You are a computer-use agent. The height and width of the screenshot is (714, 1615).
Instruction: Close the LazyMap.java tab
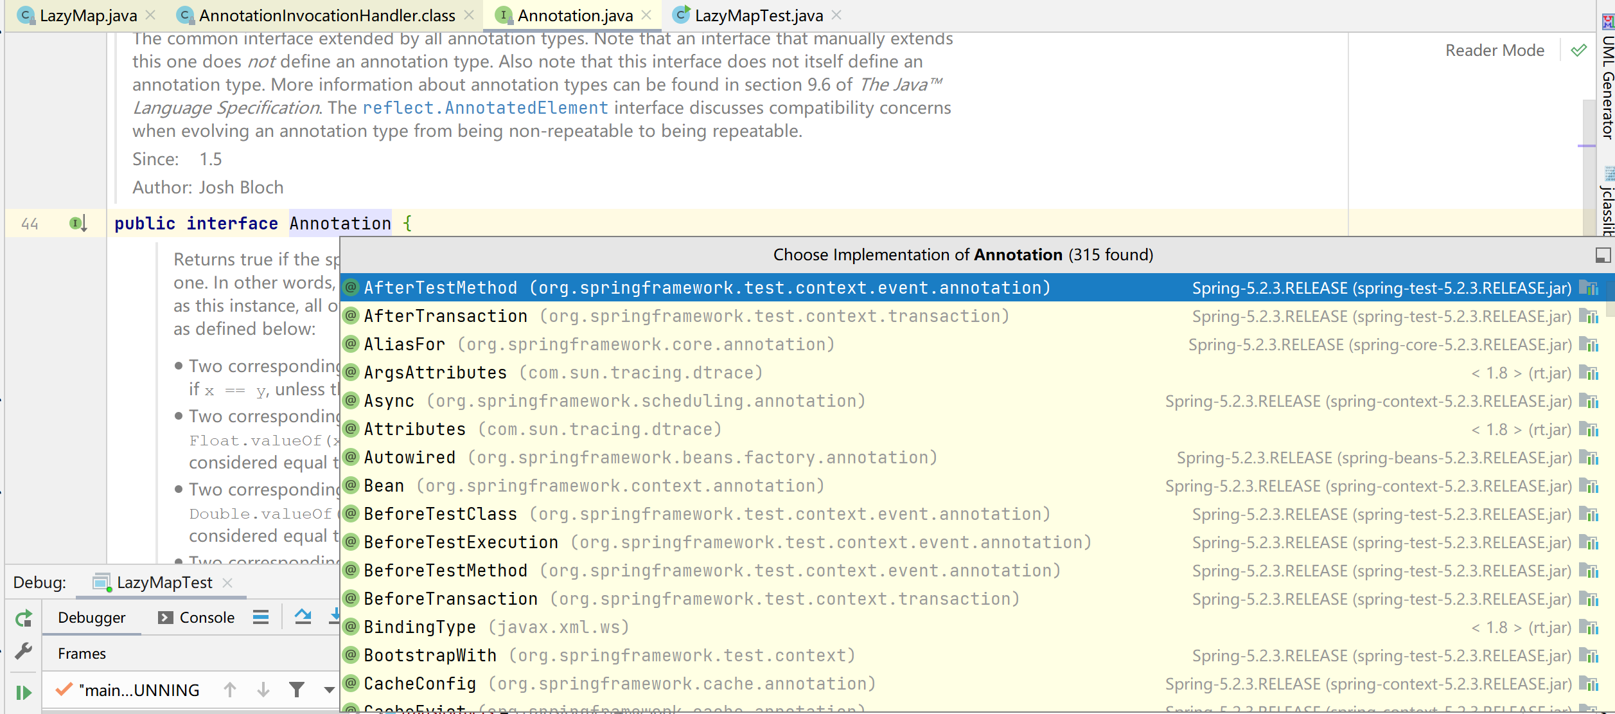click(x=150, y=15)
